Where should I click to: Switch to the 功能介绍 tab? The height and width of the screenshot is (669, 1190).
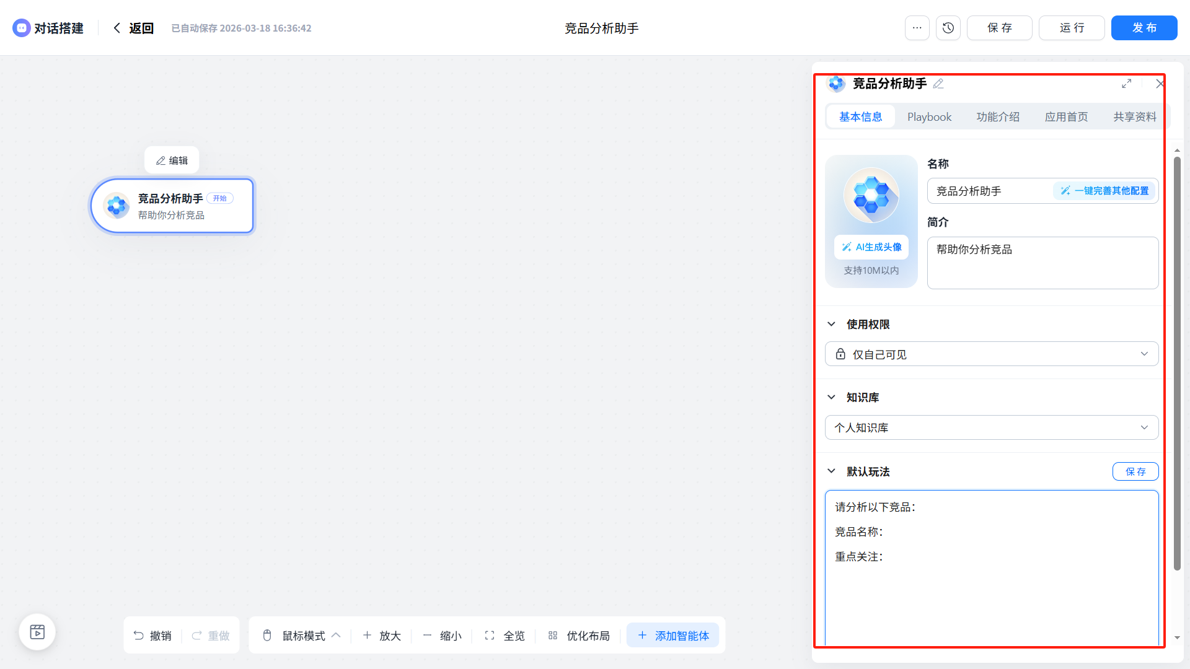[997, 116]
